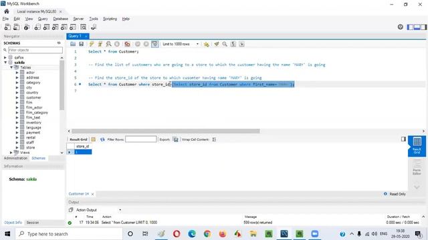Reconnect to DBMS icon

94,27
